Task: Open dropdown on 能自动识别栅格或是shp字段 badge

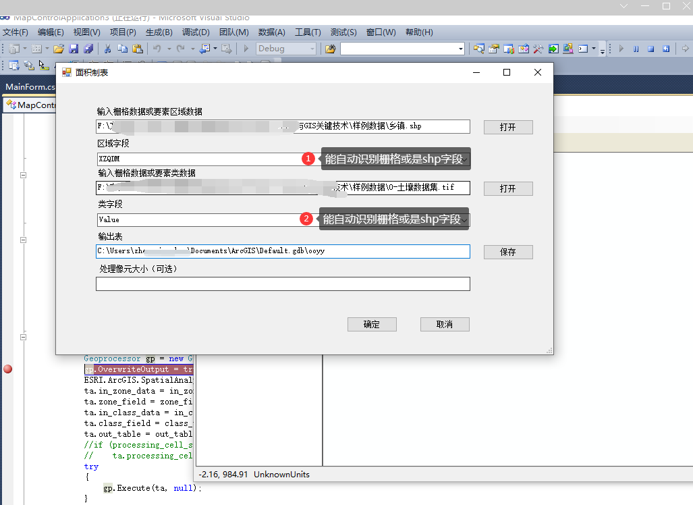Action: pos(466,158)
